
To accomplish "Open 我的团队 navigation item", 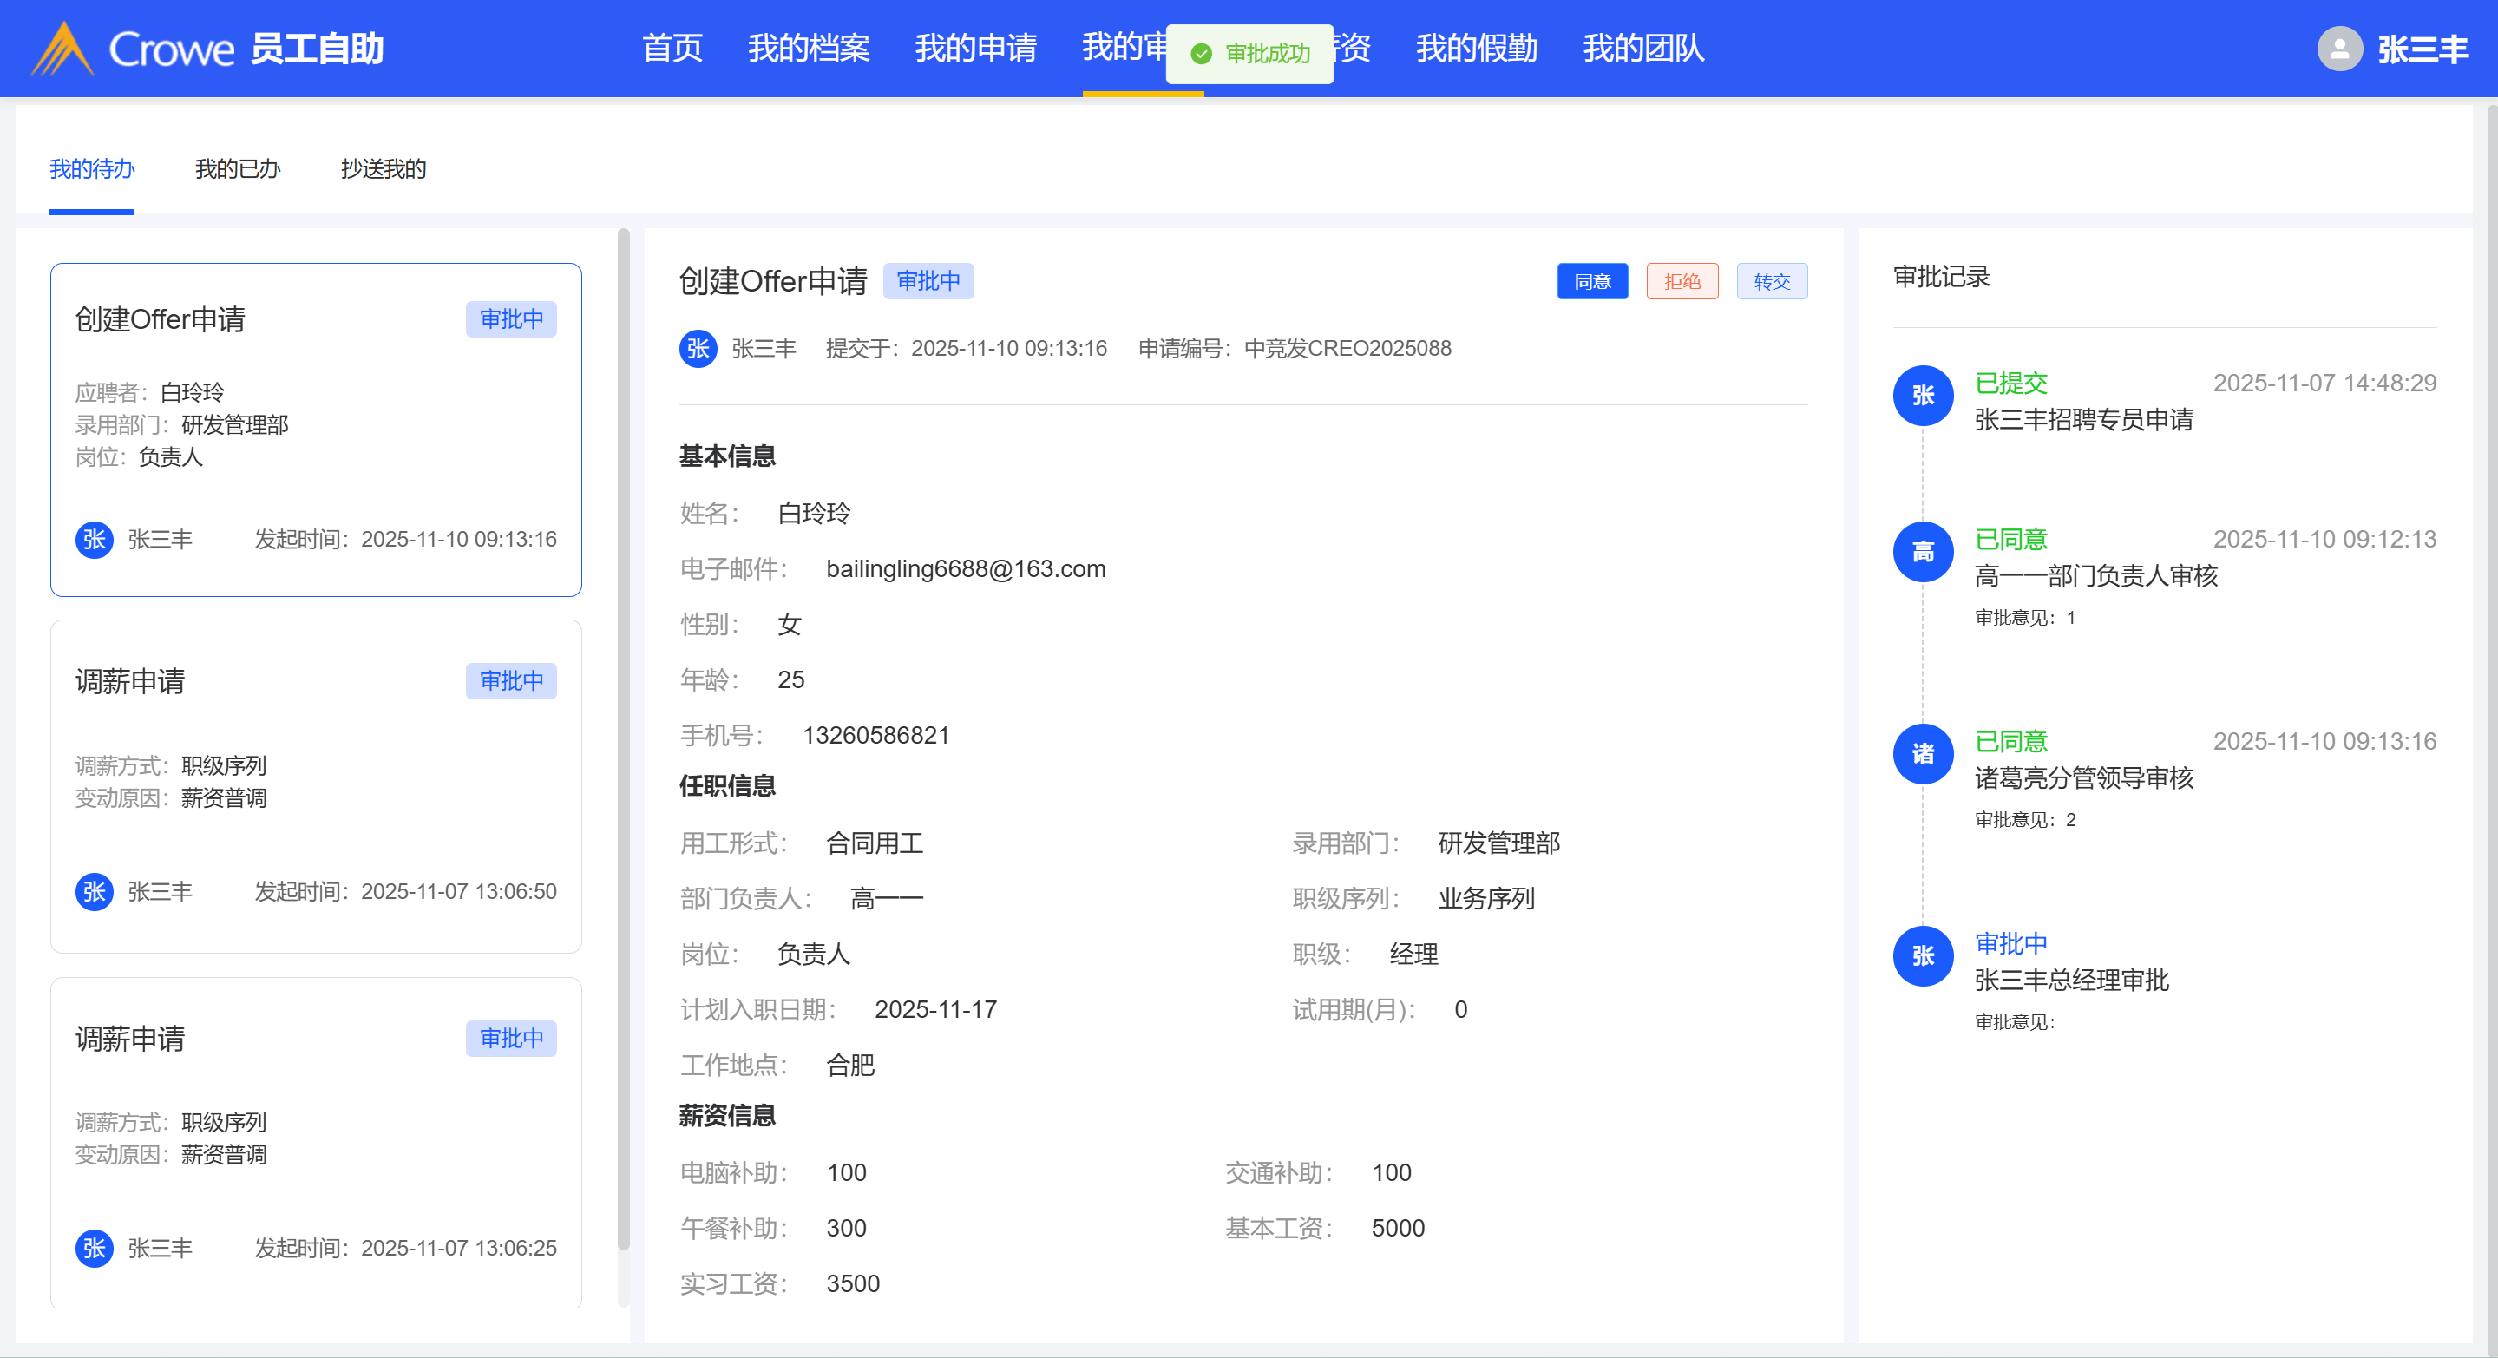I will coord(1642,49).
